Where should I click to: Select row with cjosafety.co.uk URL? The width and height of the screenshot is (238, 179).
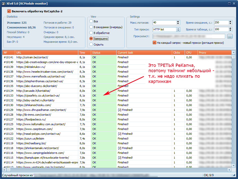pos(117,96)
